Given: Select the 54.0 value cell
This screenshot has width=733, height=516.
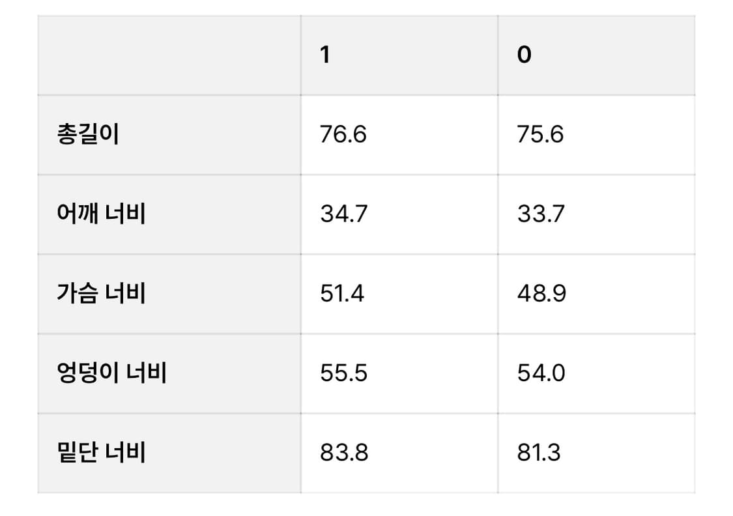Looking at the screenshot, I should [541, 373].
